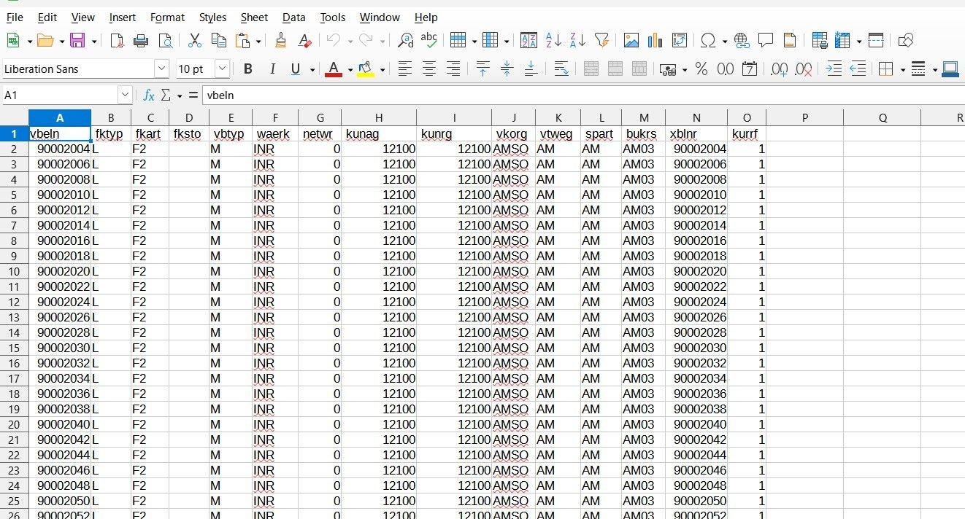This screenshot has width=965, height=519.
Task: Apply yellow background color swatch
Action: 366,69
